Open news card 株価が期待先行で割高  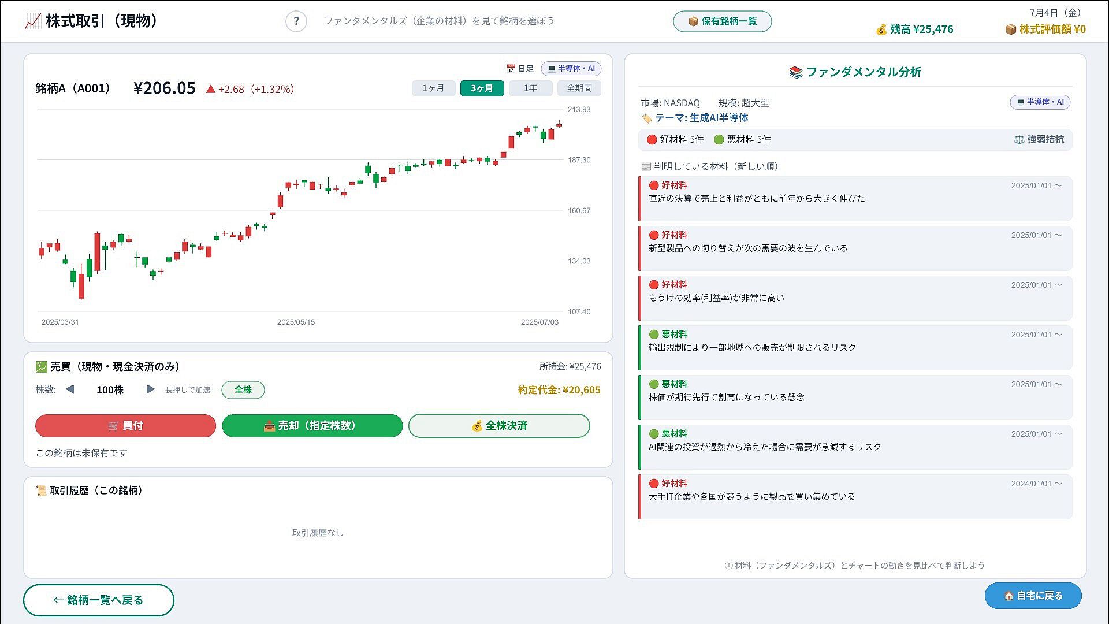pos(855,398)
